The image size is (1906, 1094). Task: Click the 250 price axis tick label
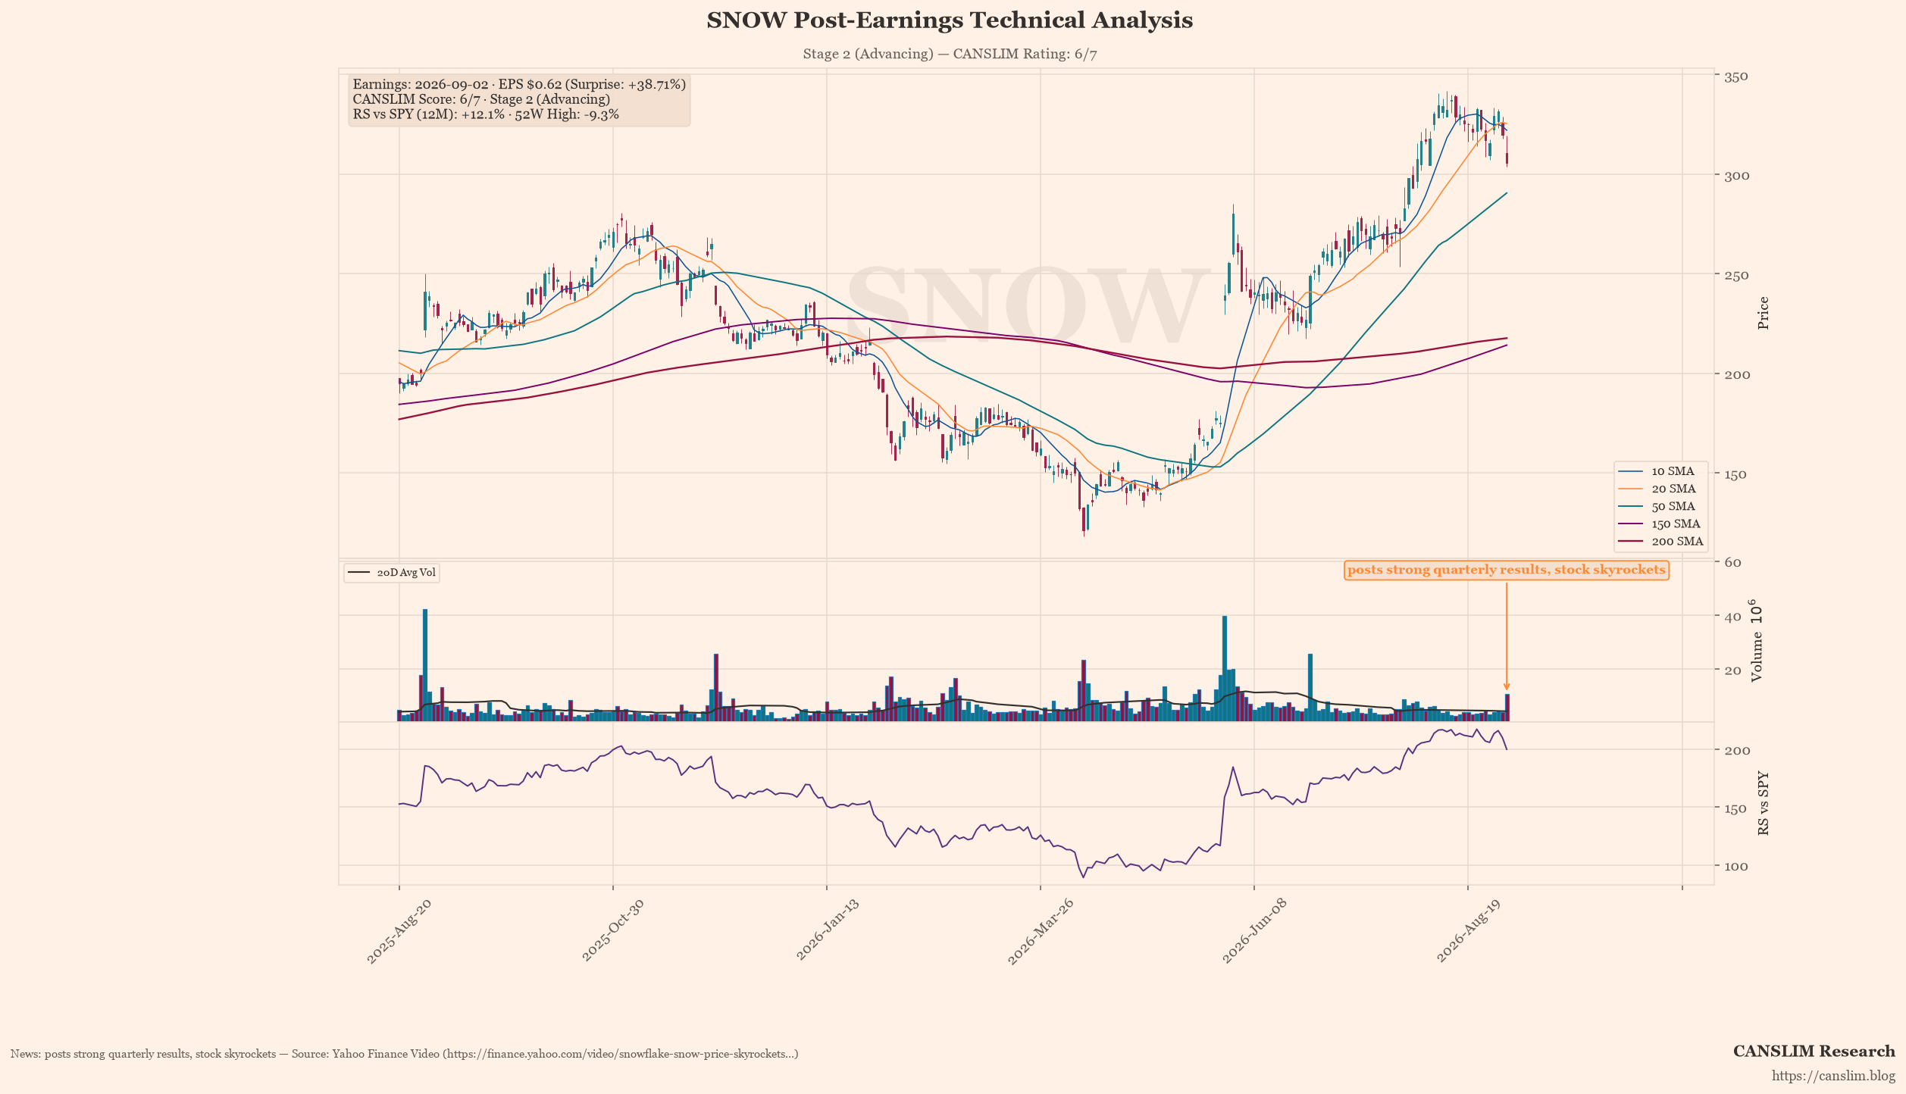[1735, 275]
